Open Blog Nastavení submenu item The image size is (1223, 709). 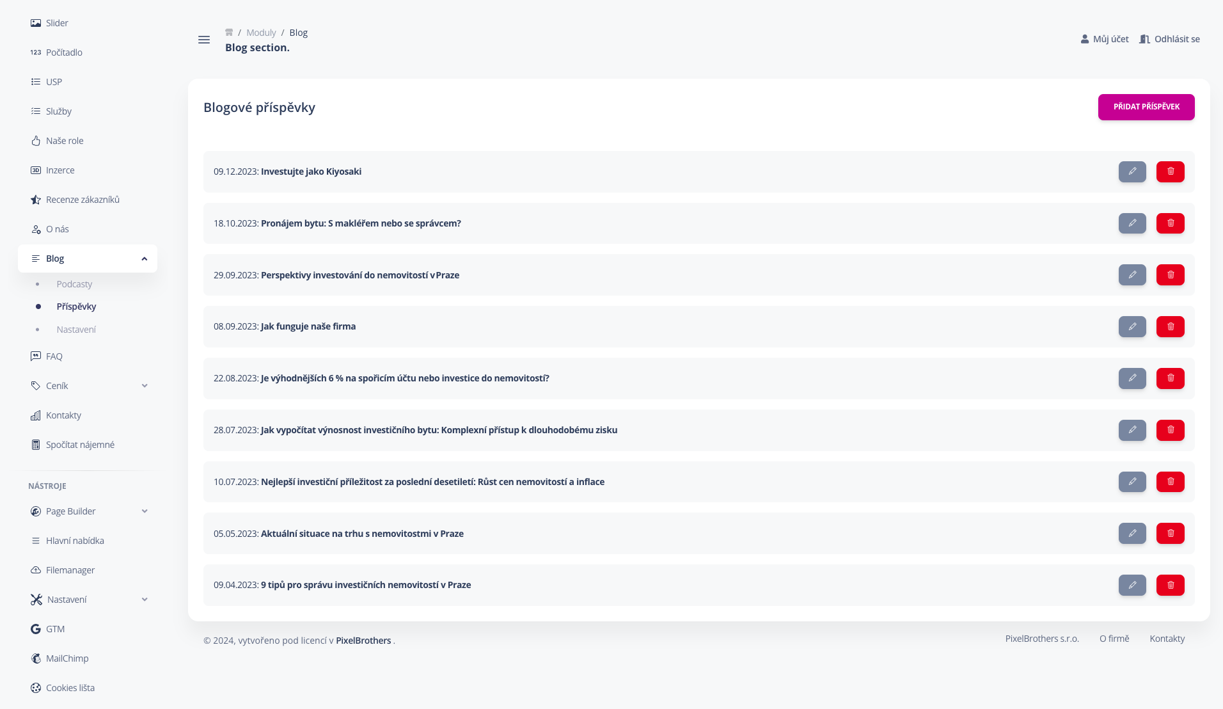click(x=76, y=330)
